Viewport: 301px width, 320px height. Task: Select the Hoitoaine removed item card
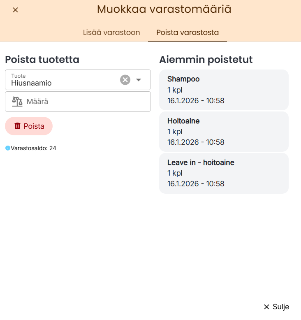(x=224, y=132)
